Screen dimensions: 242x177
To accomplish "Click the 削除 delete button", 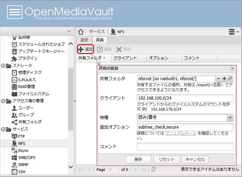I will point(124,49).
